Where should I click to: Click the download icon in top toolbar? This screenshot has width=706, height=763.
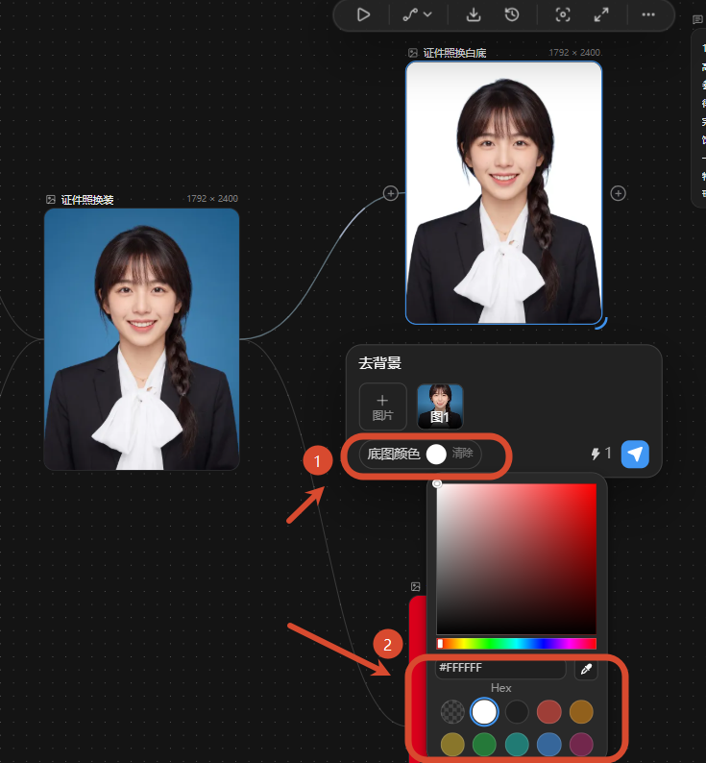(474, 14)
